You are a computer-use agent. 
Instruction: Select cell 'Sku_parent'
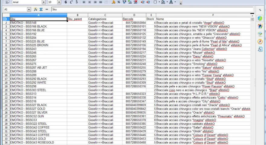coord(77,19)
